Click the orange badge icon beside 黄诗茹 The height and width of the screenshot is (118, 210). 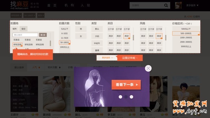pyautogui.click(x=69, y=114)
